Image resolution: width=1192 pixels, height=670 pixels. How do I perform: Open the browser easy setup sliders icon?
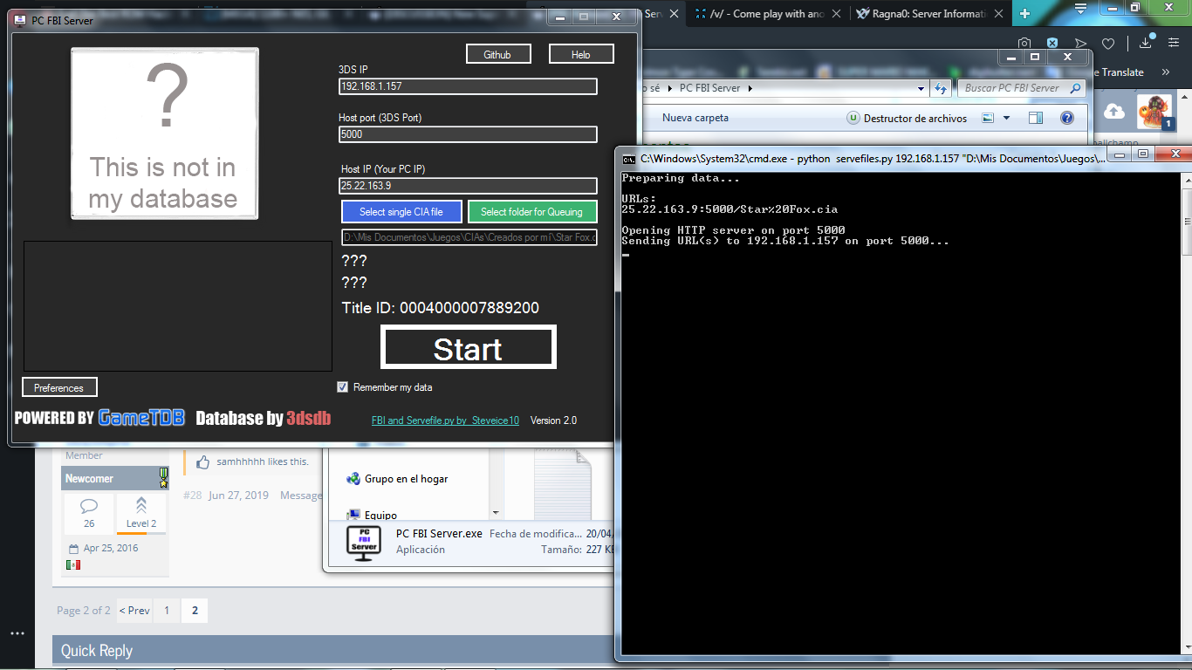[1174, 44]
